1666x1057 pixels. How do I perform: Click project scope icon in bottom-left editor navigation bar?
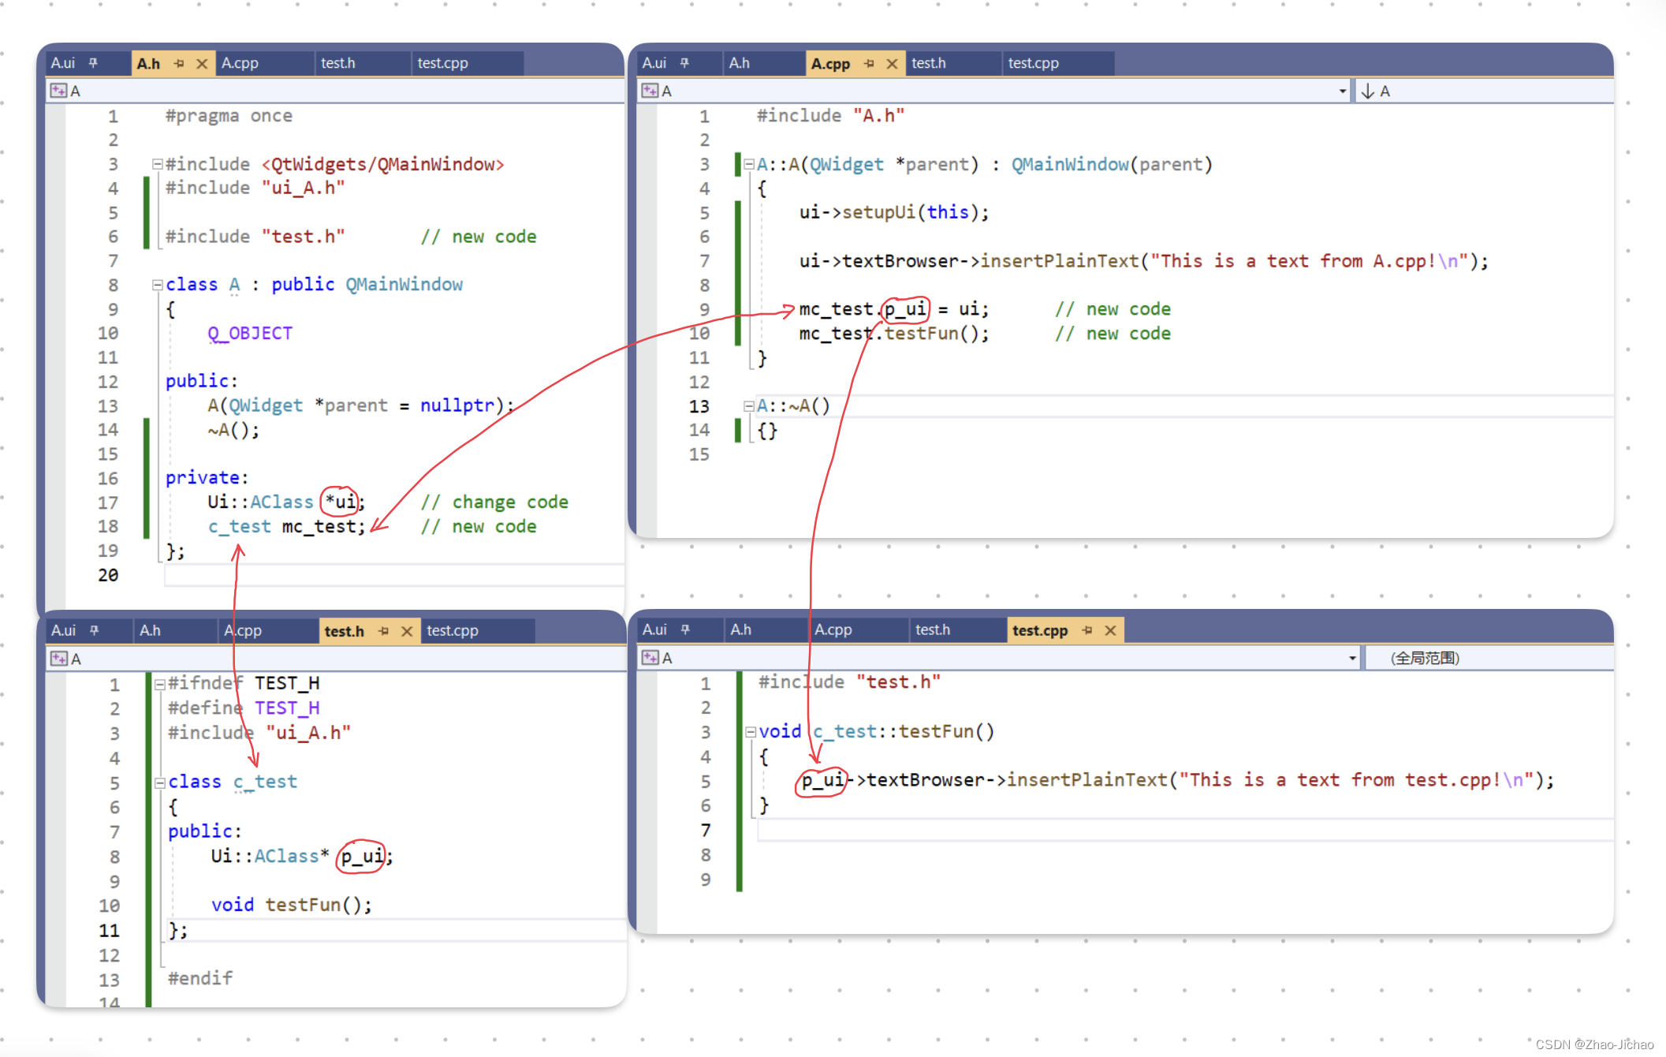[59, 659]
